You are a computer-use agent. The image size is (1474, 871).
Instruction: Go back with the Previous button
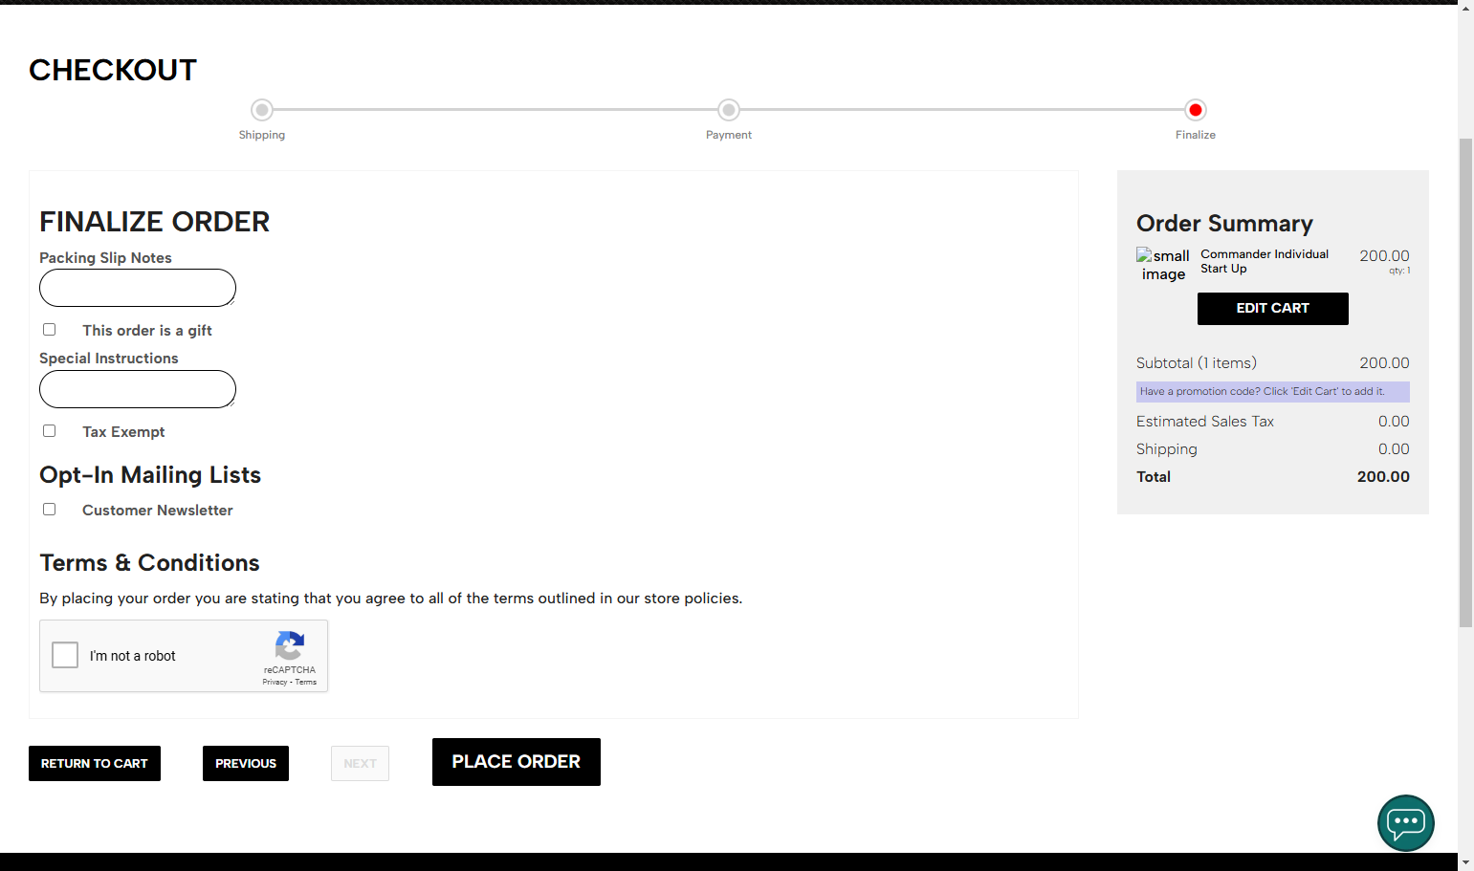tap(246, 763)
